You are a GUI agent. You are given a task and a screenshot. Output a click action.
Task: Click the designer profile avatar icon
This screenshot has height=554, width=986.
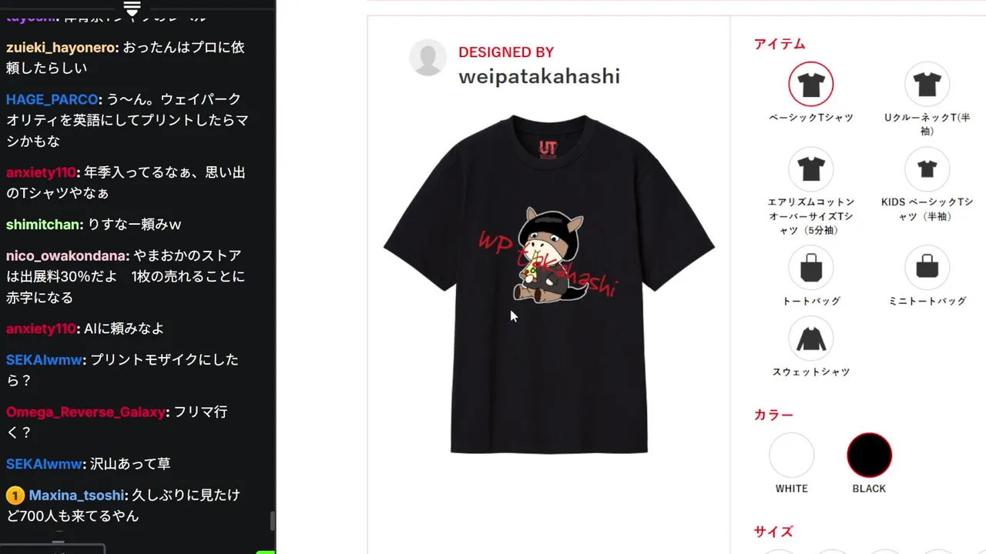coord(428,58)
